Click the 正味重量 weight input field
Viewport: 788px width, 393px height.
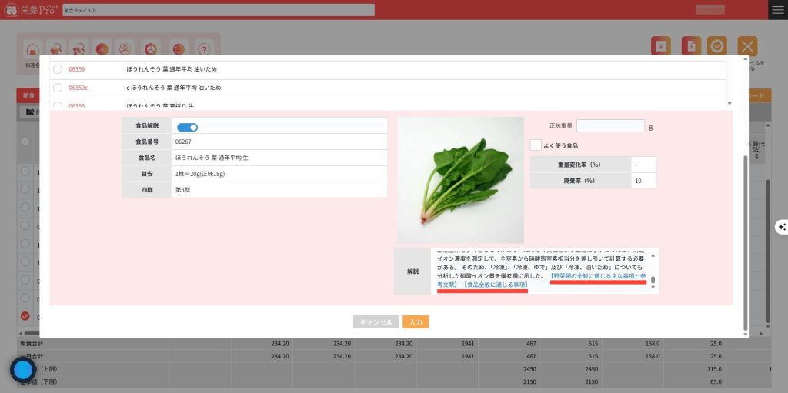coord(610,126)
